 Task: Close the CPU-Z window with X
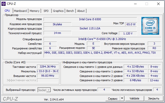pos(158,4)
